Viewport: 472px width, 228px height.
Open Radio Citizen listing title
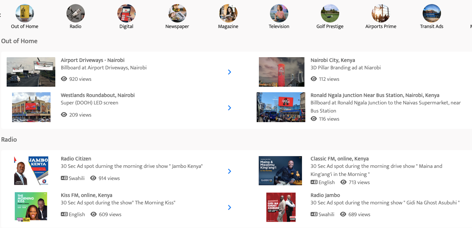[x=76, y=159]
